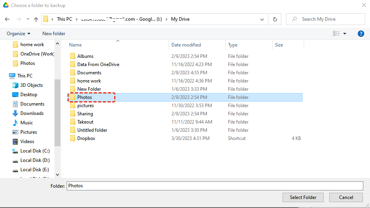Viewport: 370px width, 208px height.
Task: Go up one folder level arrow
Action: (x=36, y=19)
